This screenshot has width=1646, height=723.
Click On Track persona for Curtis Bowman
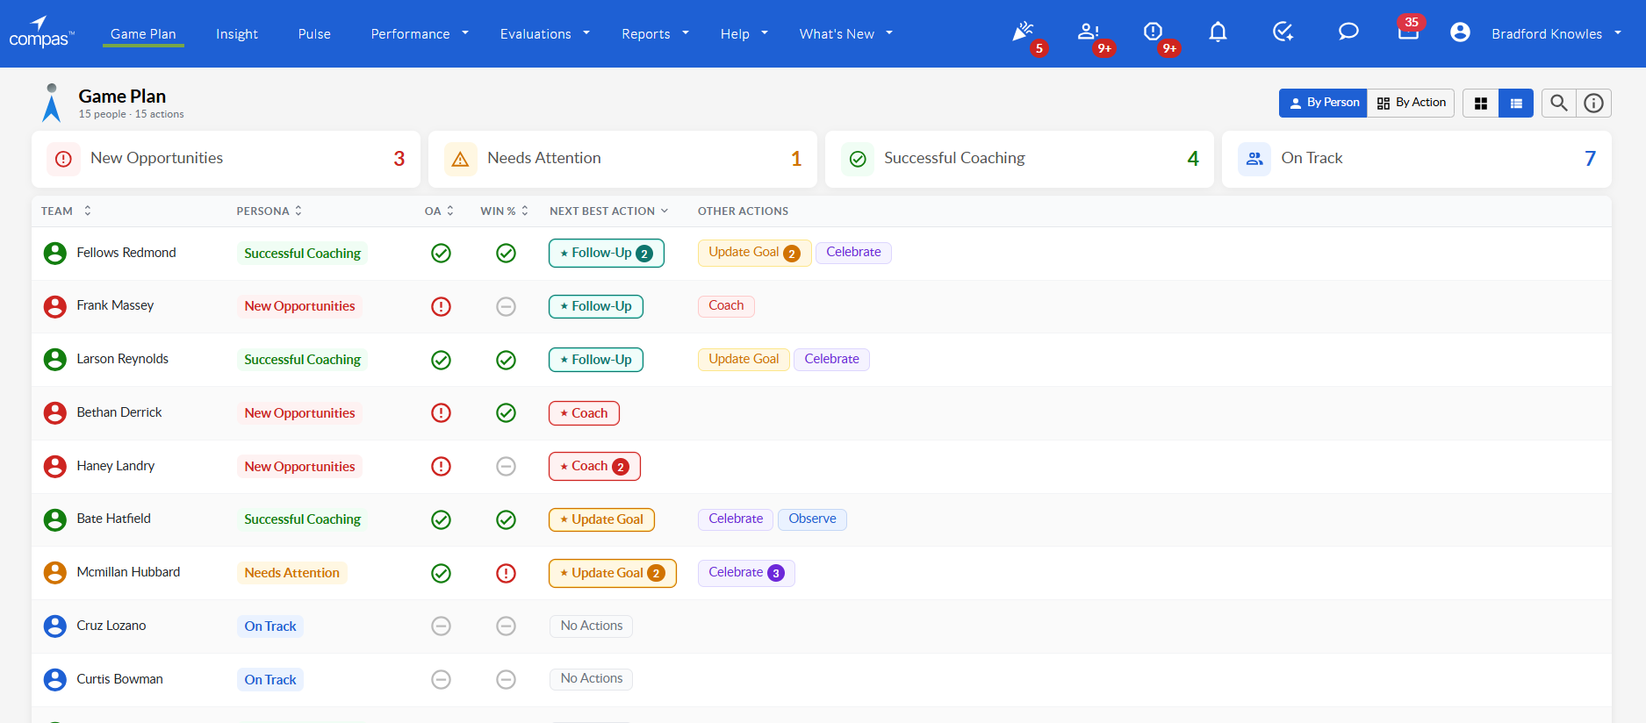[x=270, y=680]
